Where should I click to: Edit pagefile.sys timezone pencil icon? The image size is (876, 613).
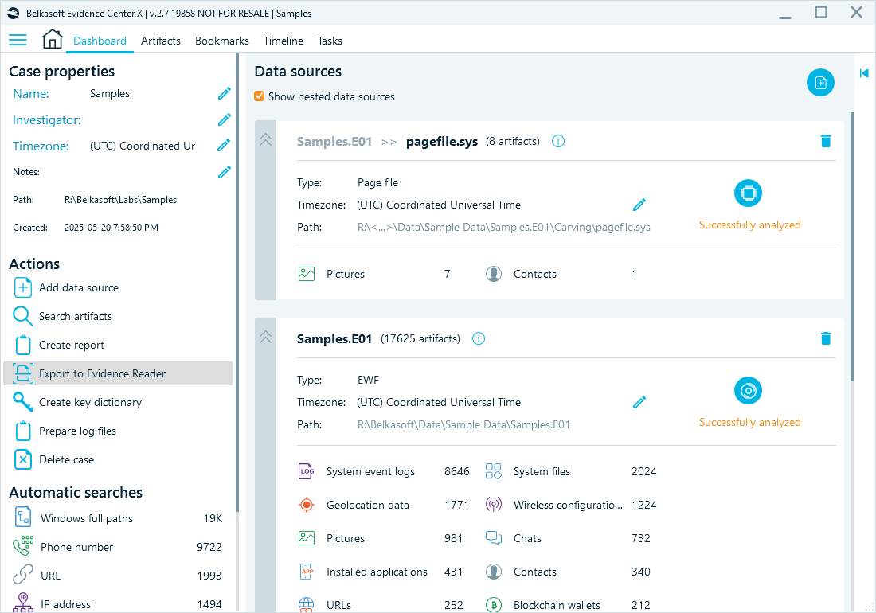(639, 205)
